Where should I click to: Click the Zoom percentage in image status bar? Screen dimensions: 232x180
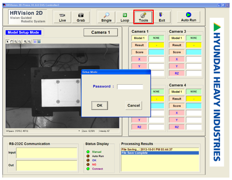click(88, 131)
